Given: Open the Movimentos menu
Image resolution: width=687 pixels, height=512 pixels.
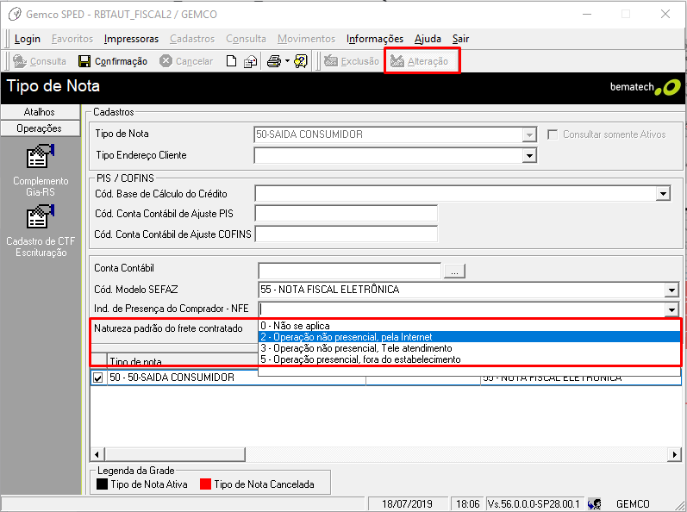Looking at the screenshot, I should [306, 39].
